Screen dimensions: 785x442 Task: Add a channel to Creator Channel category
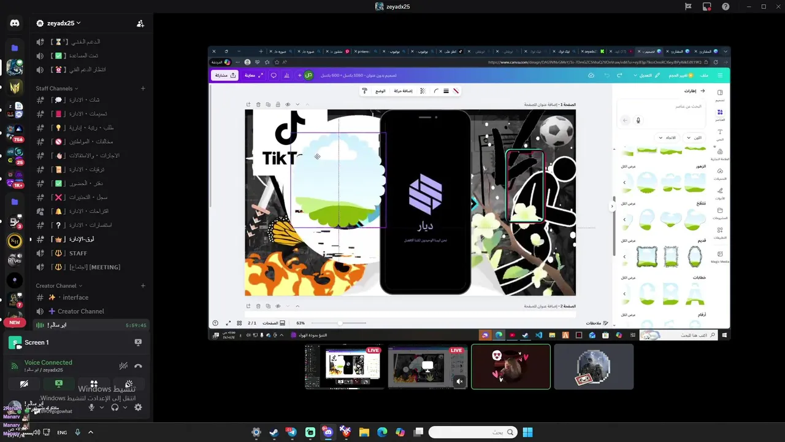(x=143, y=285)
